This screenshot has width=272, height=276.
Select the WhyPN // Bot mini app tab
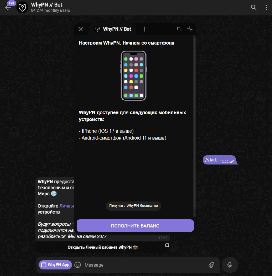pyautogui.click(x=113, y=29)
